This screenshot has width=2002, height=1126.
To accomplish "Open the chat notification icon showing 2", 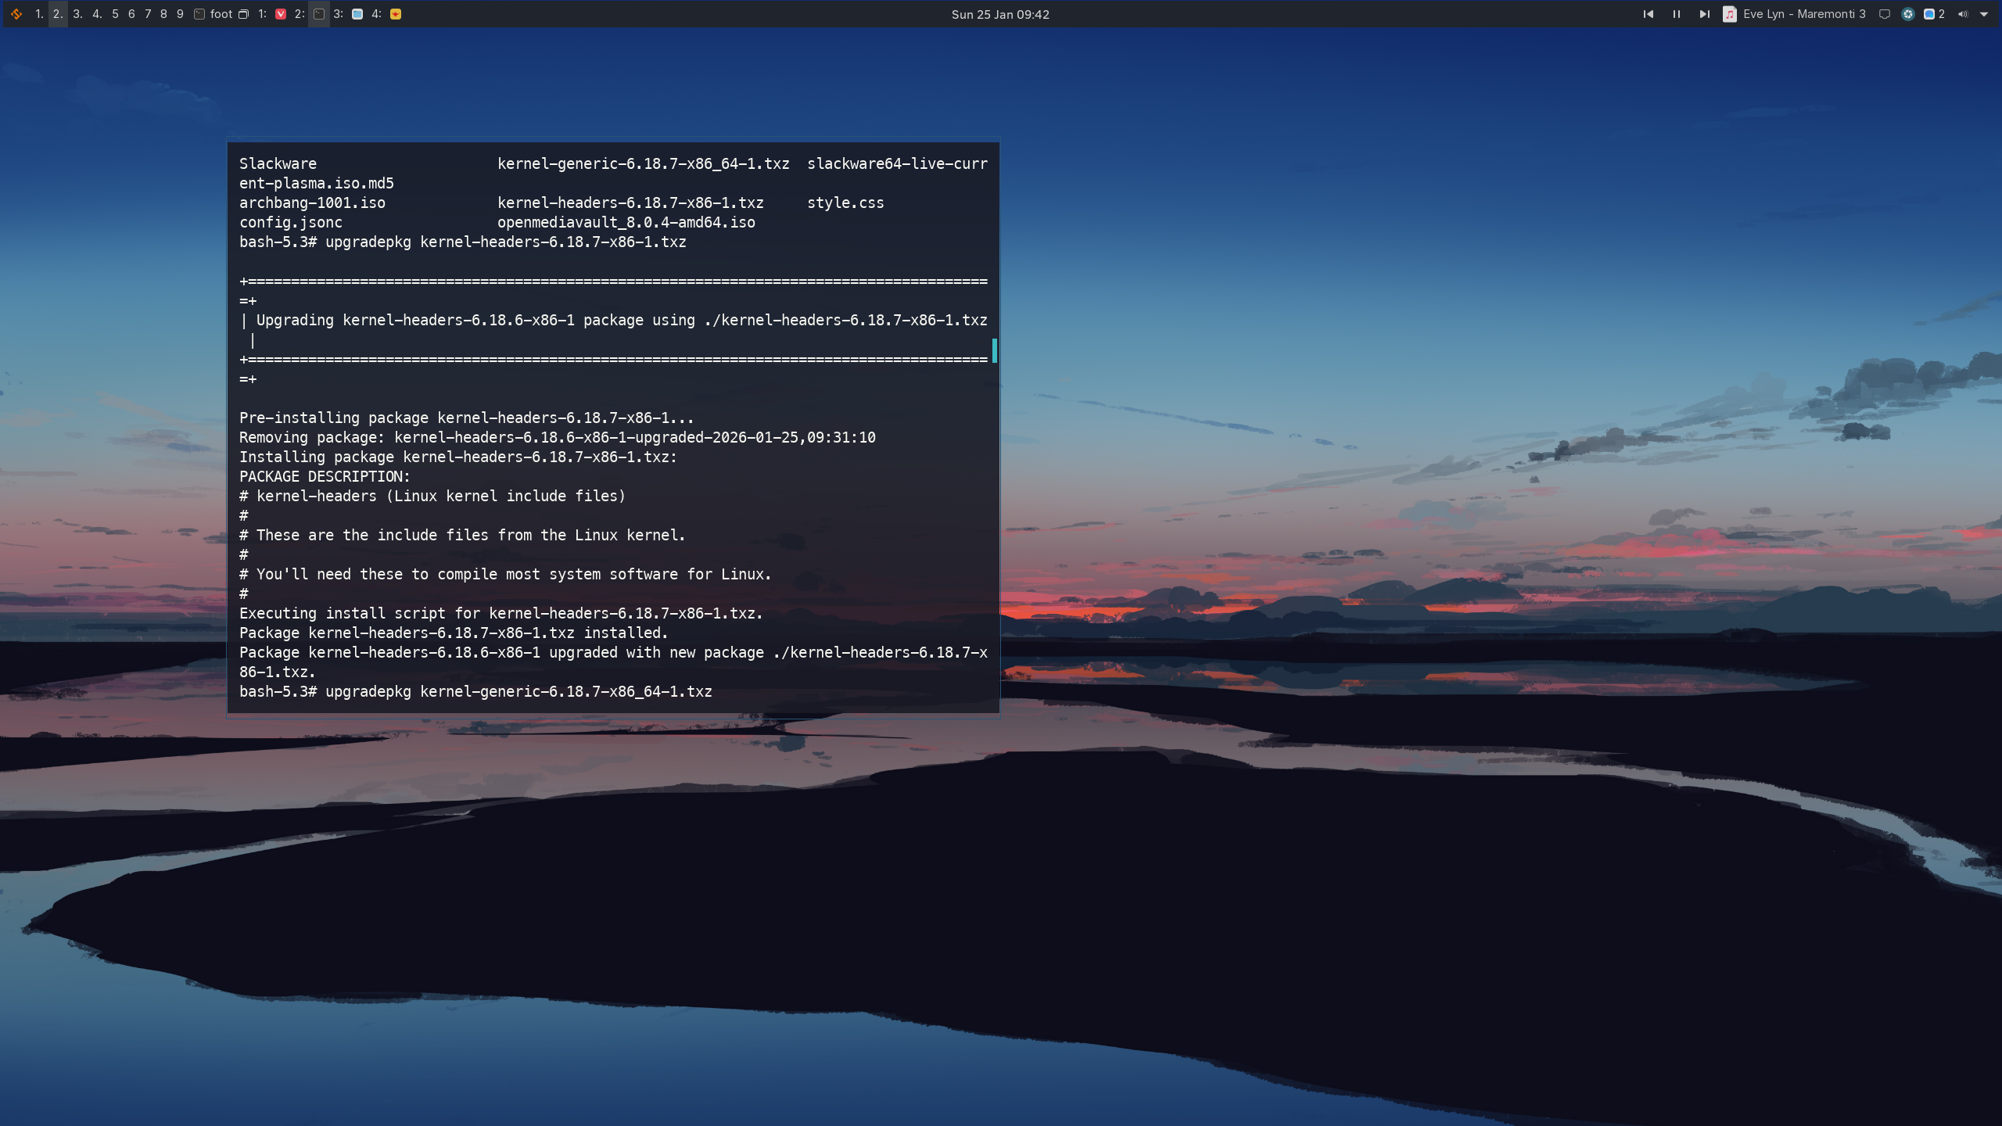I will pos(1933,14).
